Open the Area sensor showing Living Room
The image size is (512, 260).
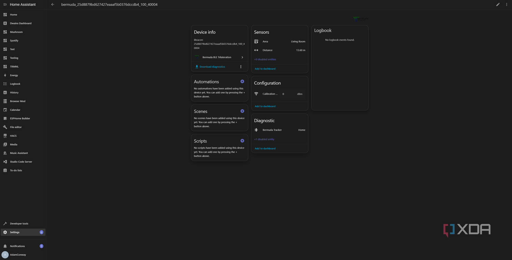pyautogui.click(x=280, y=42)
